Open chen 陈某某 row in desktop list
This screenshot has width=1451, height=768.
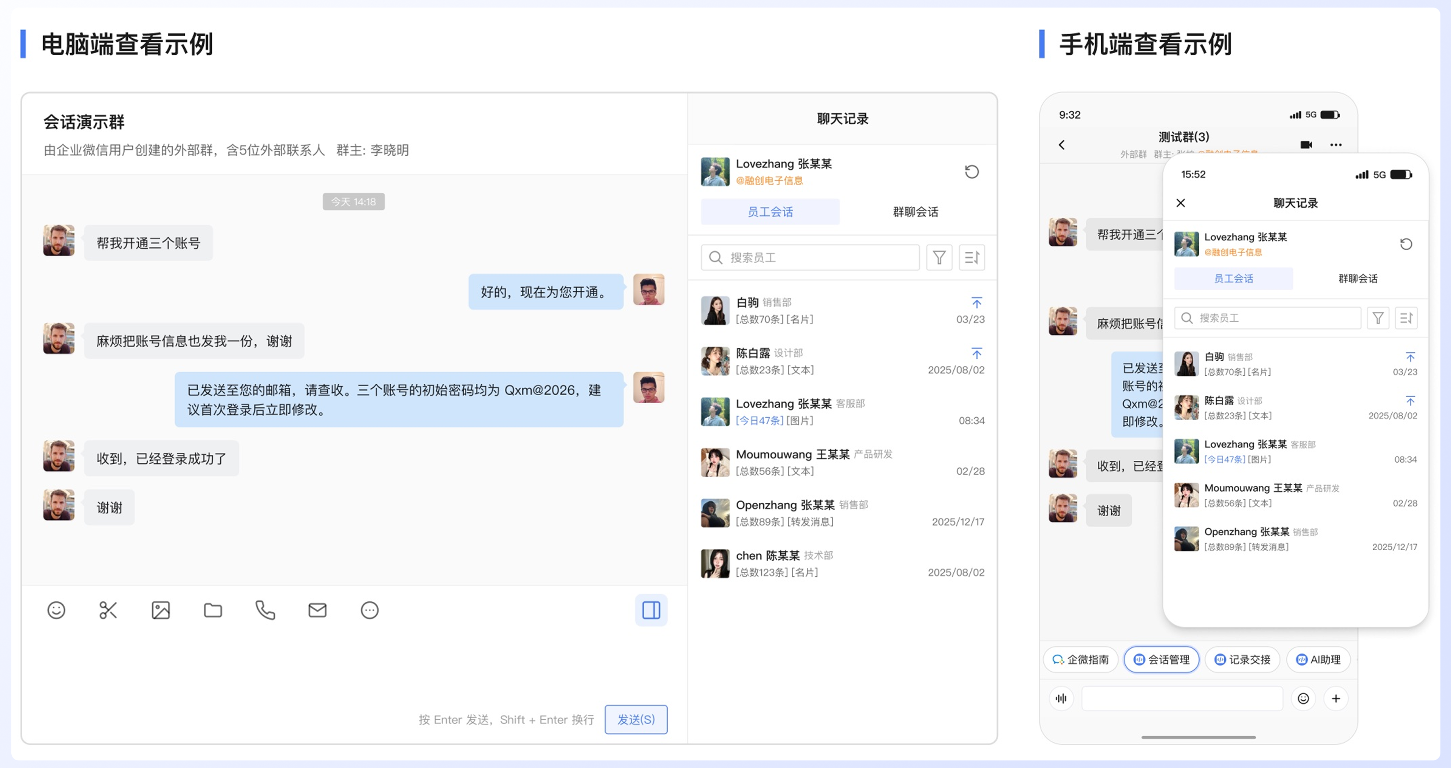click(x=843, y=564)
